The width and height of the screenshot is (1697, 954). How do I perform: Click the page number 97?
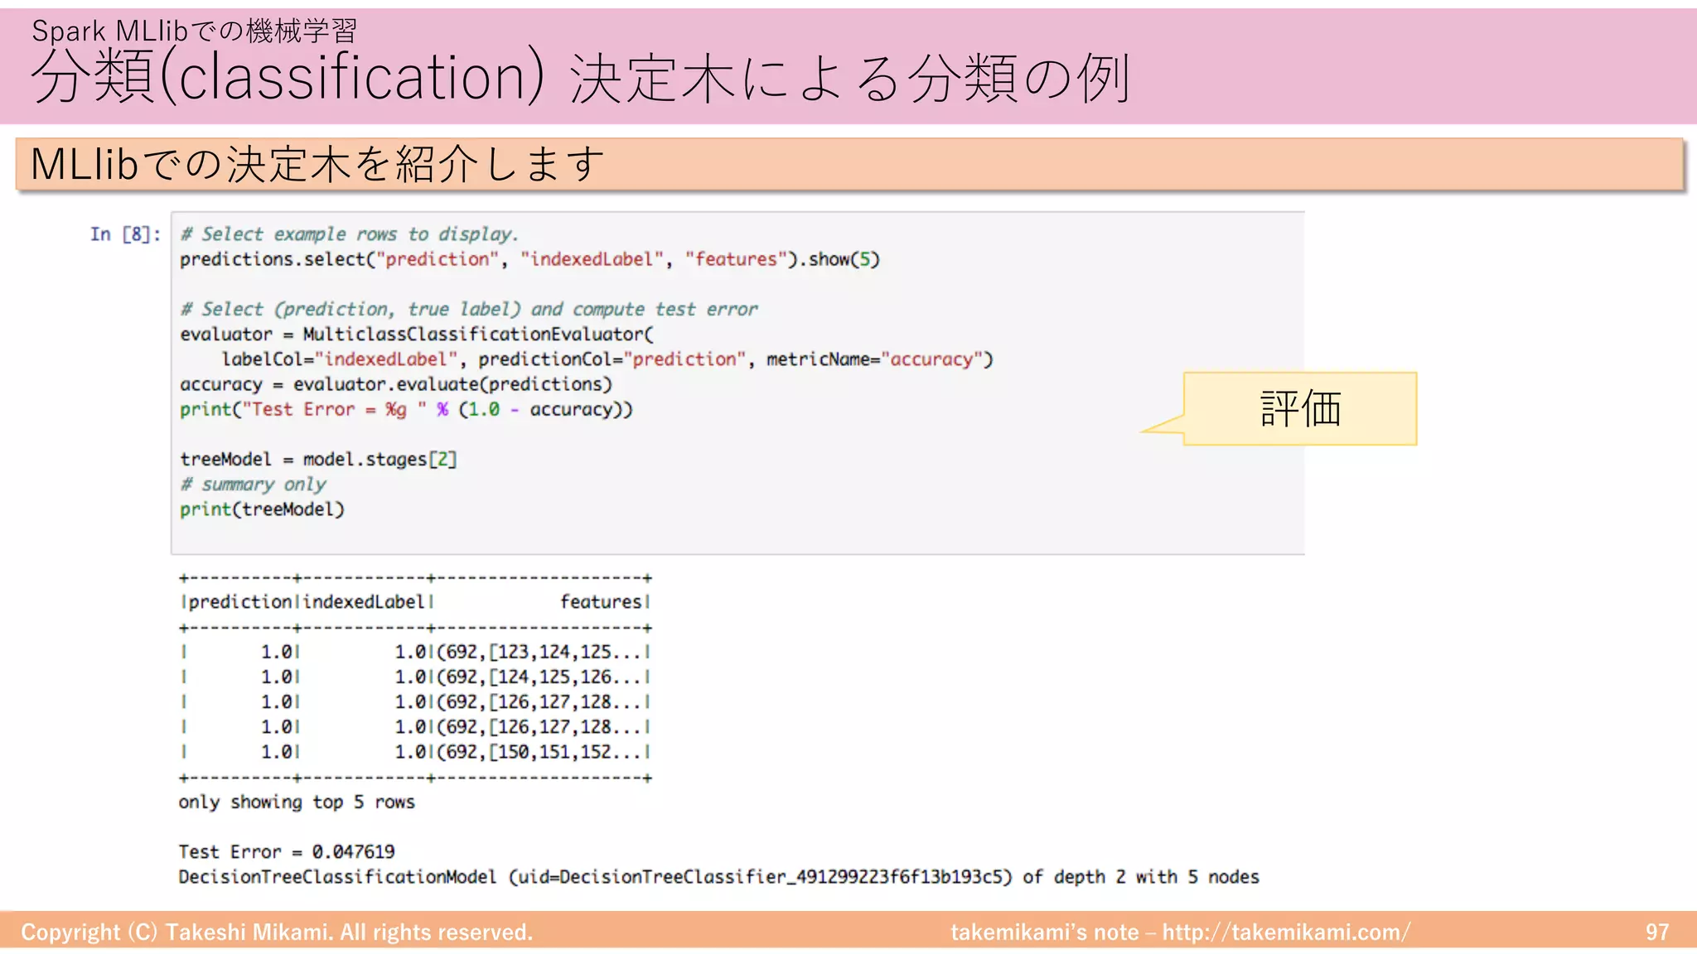tap(1656, 932)
